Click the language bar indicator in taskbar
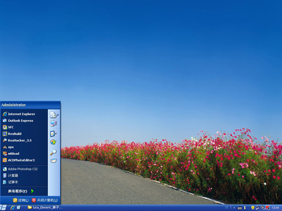 click(227, 208)
